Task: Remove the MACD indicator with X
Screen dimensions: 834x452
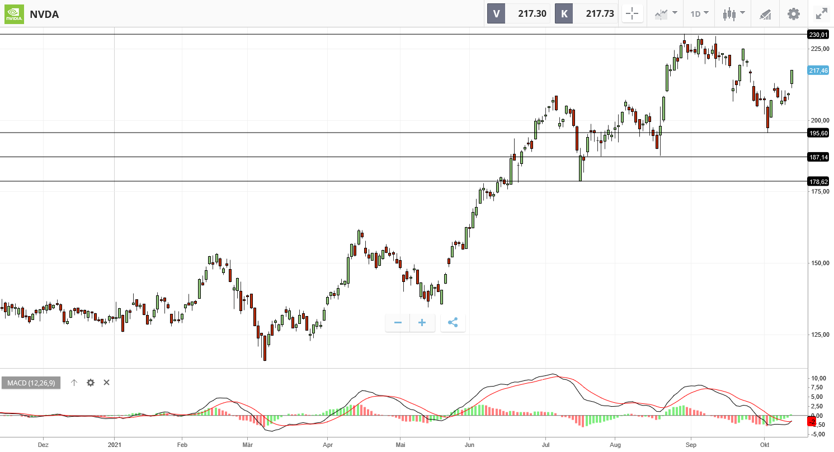Action: [x=107, y=383]
